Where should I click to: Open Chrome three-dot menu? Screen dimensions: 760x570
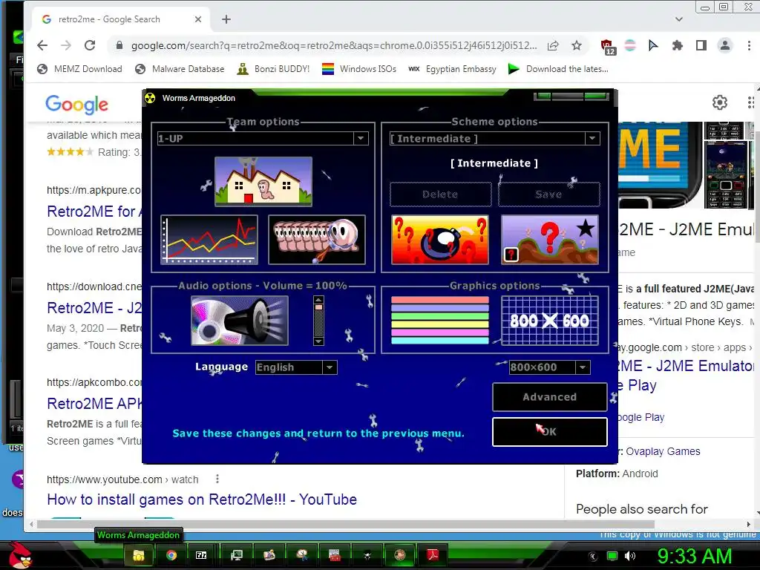point(749,45)
